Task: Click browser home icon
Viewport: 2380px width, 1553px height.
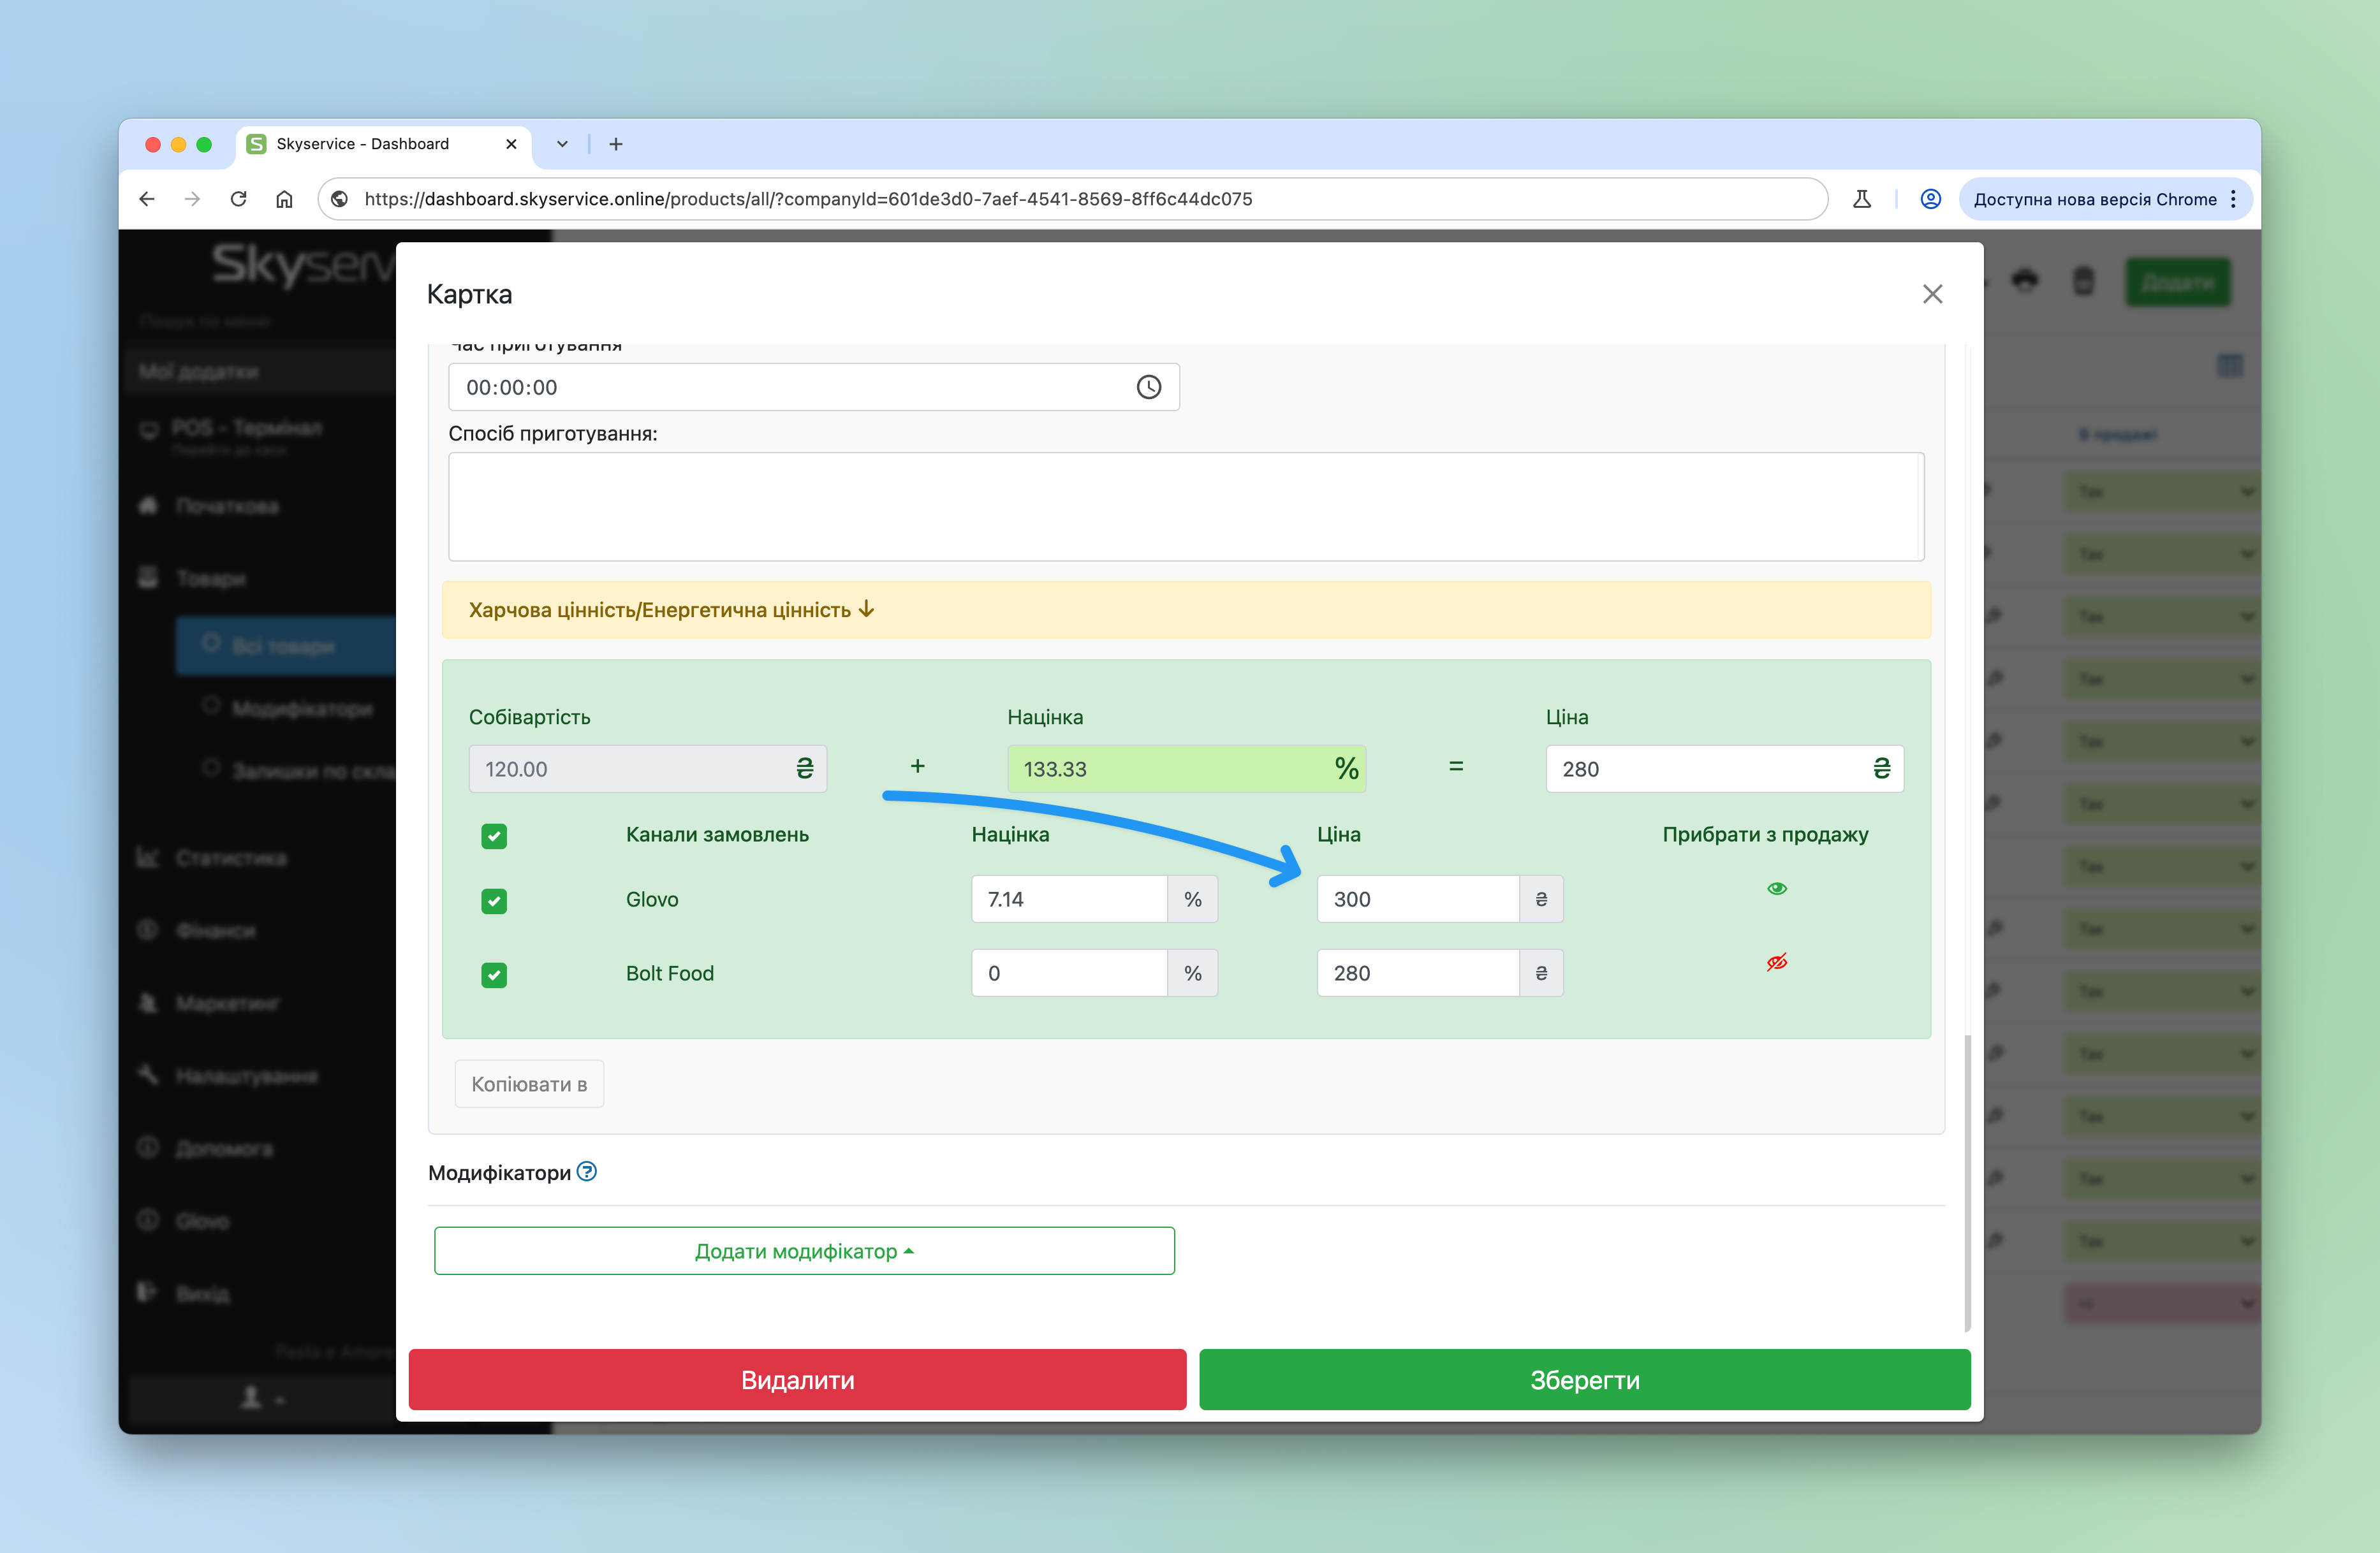Action: tap(284, 199)
